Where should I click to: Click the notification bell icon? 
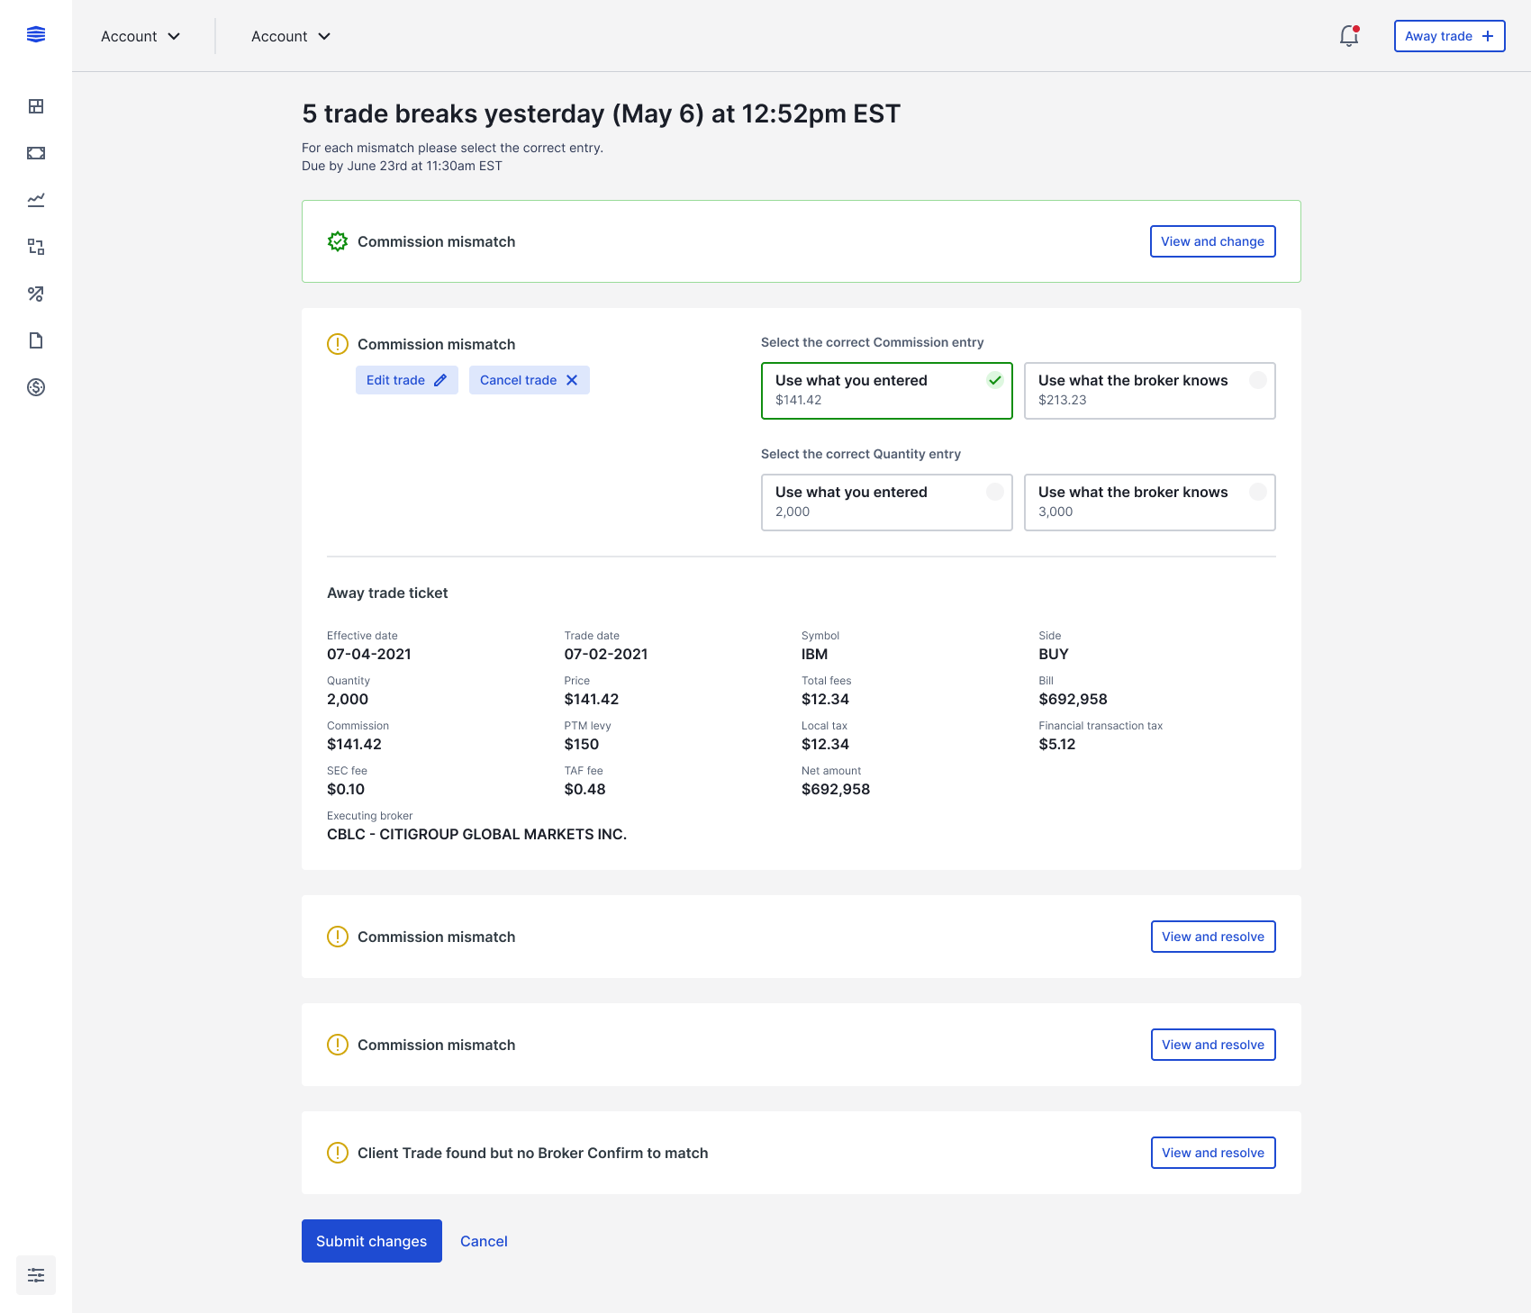point(1348,37)
